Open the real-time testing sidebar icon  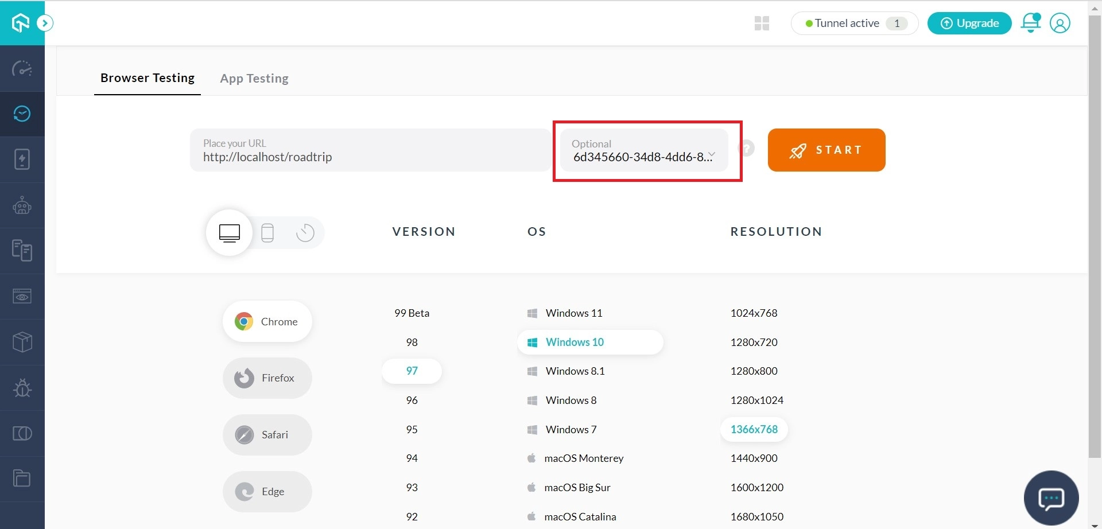pos(22,114)
